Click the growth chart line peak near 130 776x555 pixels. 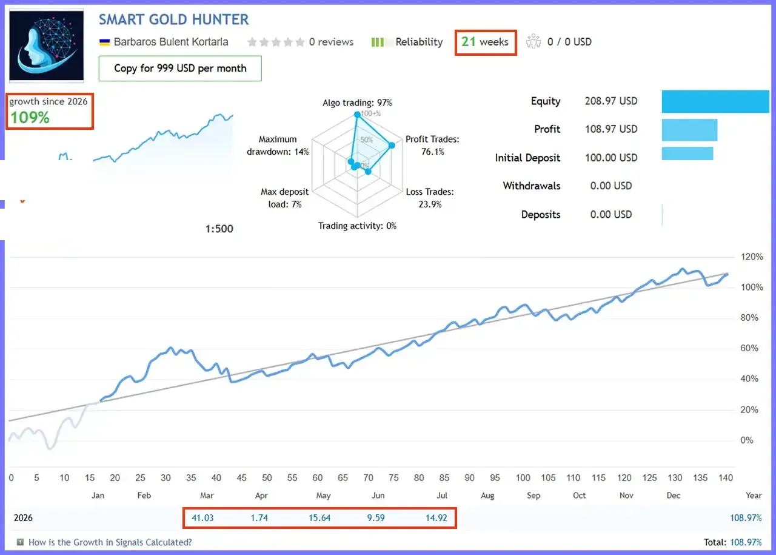click(x=682, y=269)
